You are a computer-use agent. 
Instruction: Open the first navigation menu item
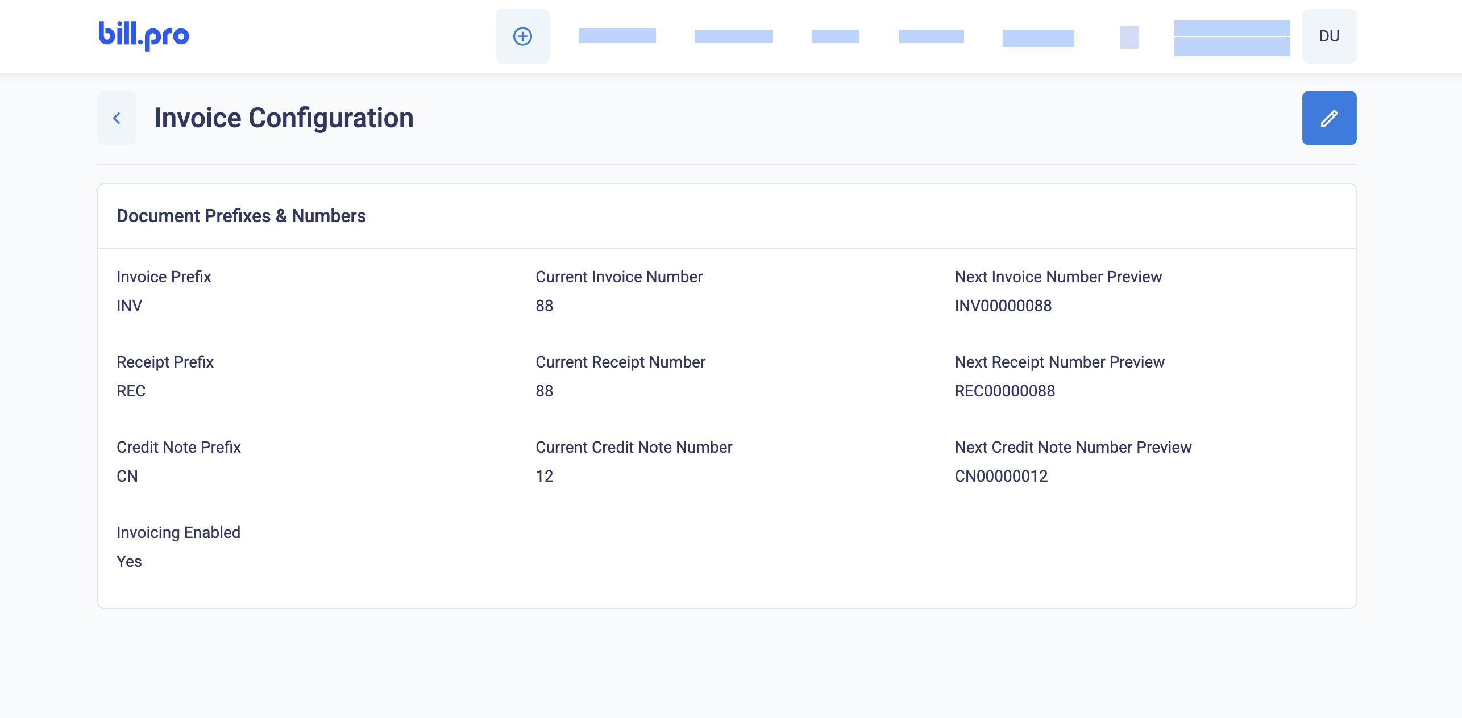tap(617, 36)
